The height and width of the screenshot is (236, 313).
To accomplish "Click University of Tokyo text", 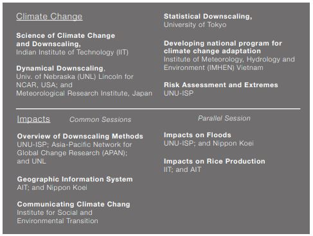I will (x=195, y=24).
